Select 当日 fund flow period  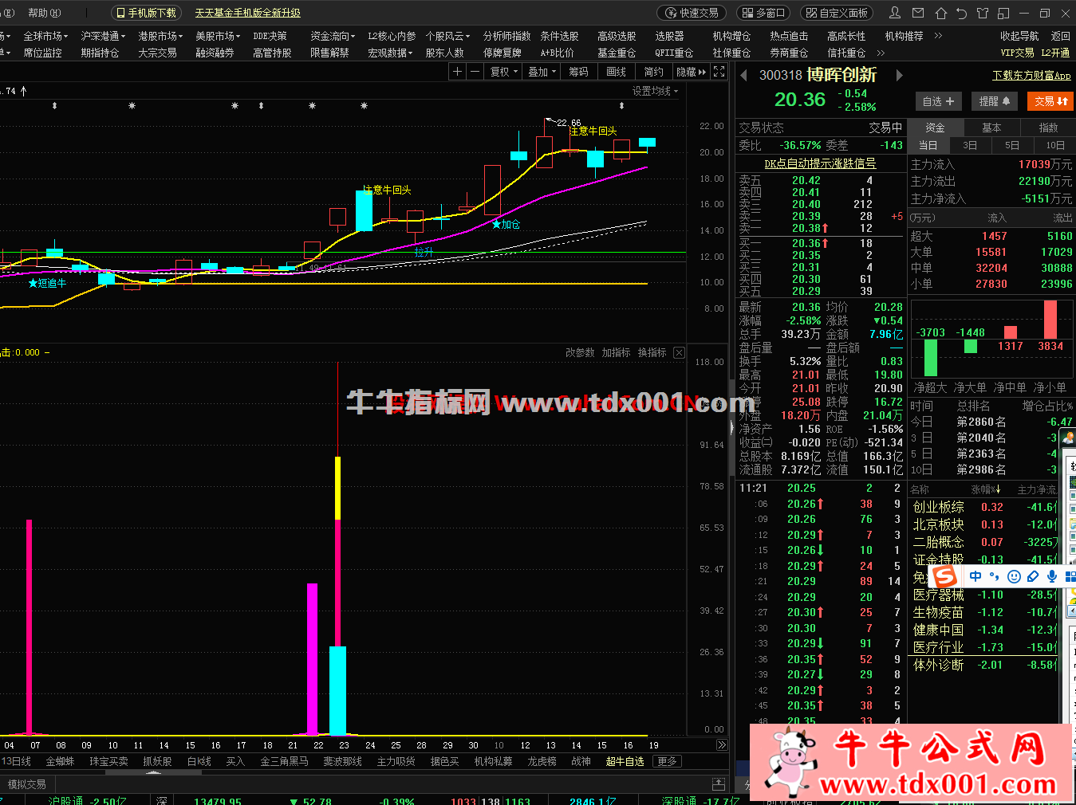tap(928, 145)
